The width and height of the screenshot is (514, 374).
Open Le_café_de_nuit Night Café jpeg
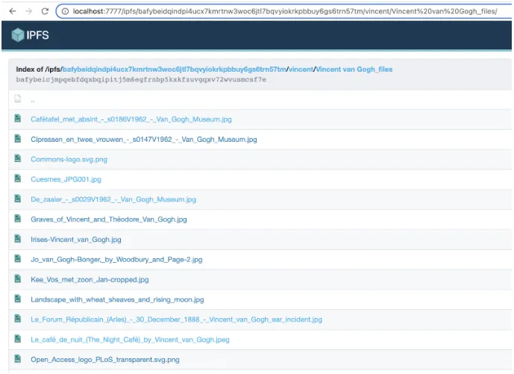130,340
